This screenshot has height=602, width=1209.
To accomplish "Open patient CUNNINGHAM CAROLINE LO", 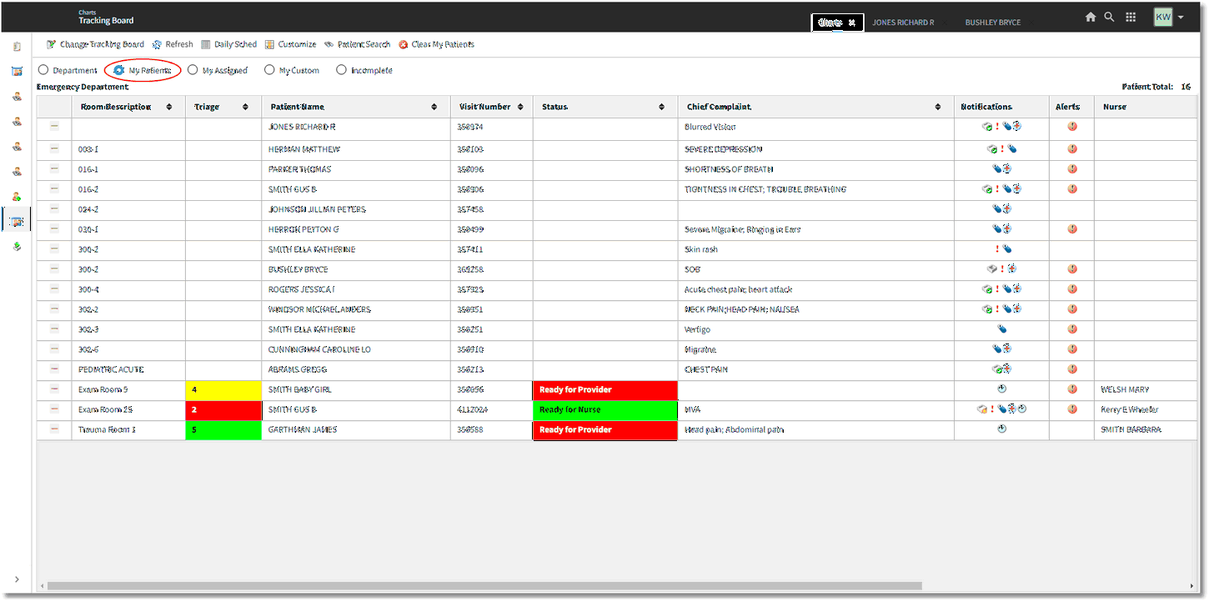I will click(319, 349).
